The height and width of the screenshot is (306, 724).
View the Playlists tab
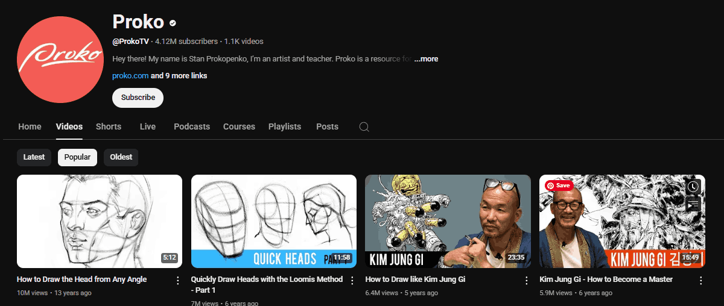click(285, 126)
